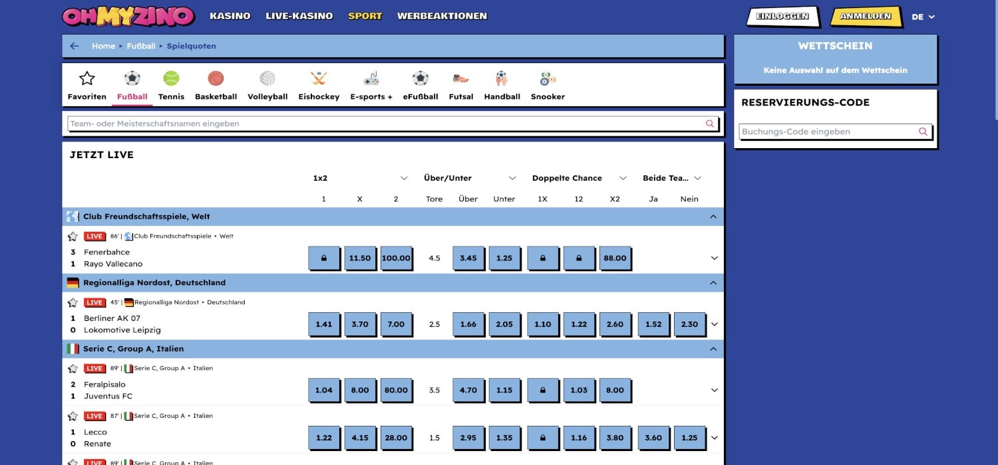Expand more markets for Feralpisalo match
The height and width of the screenshot is (465, 998).
[x=715, y=391]
